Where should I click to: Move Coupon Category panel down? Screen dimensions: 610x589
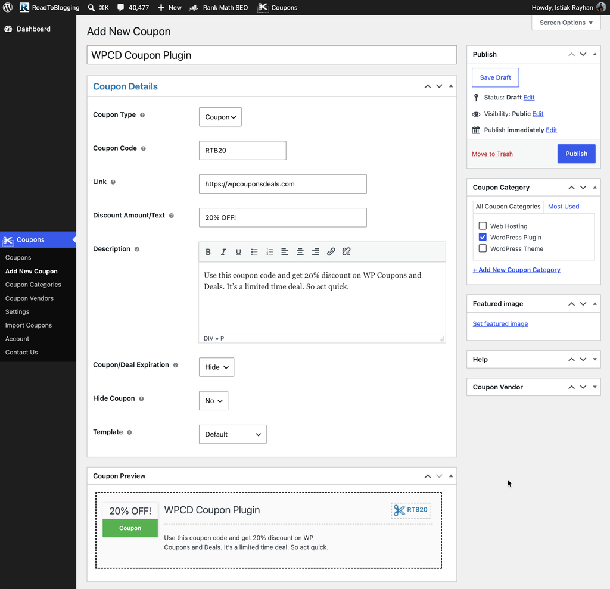click(583, 188)
